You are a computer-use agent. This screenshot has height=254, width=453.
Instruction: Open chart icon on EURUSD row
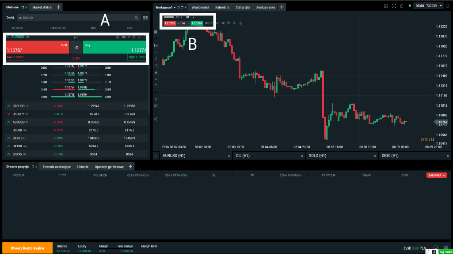pyautogui.click(x=139, y=37)
